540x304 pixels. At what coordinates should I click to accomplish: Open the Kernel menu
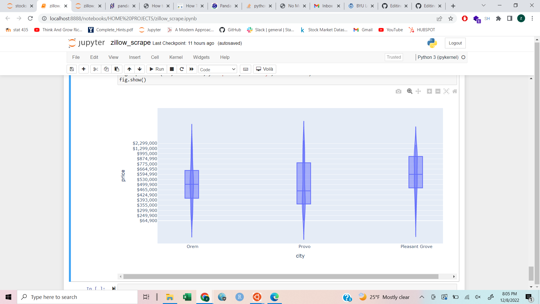(x=176, y=57)
